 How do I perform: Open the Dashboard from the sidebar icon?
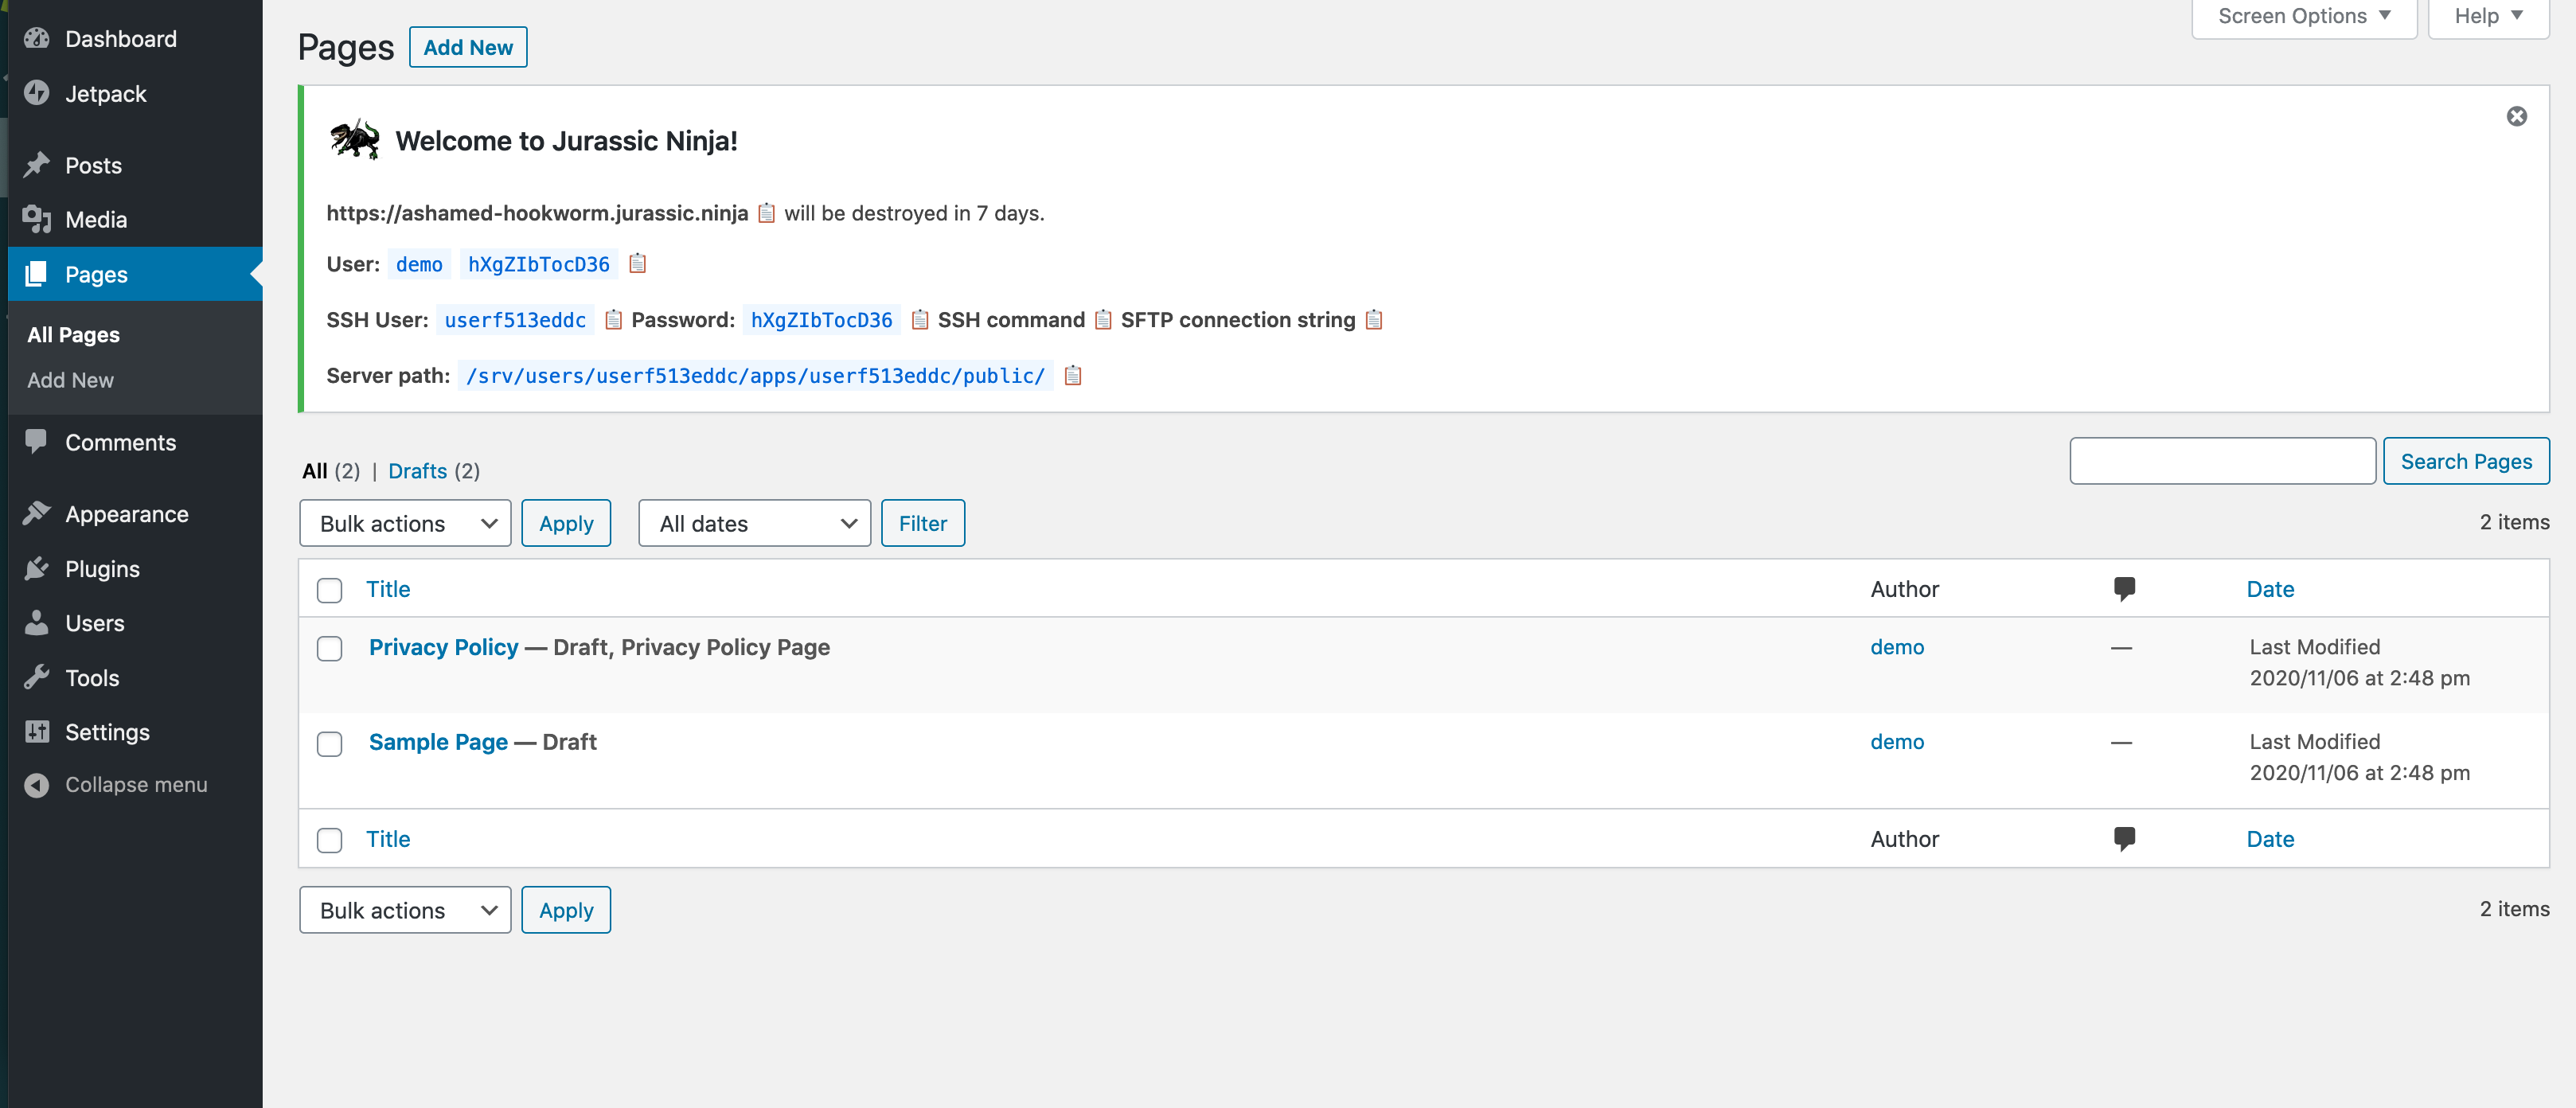[x=37, y=39]
